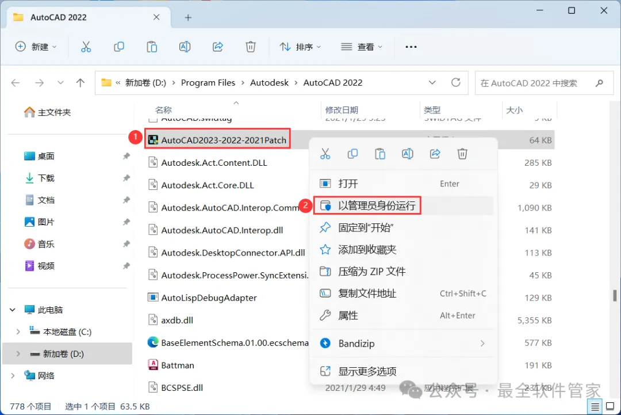Select file axdb.dll
The width and height of the screenshot is (621, 415).
coord(177,320)
